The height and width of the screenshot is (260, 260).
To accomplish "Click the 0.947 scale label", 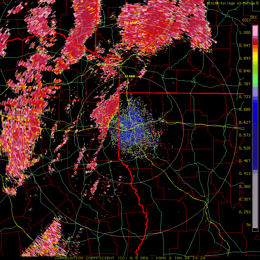I will 245,45.
